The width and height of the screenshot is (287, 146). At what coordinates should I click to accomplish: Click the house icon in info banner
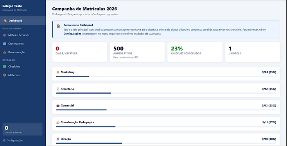tap(59, 26)
